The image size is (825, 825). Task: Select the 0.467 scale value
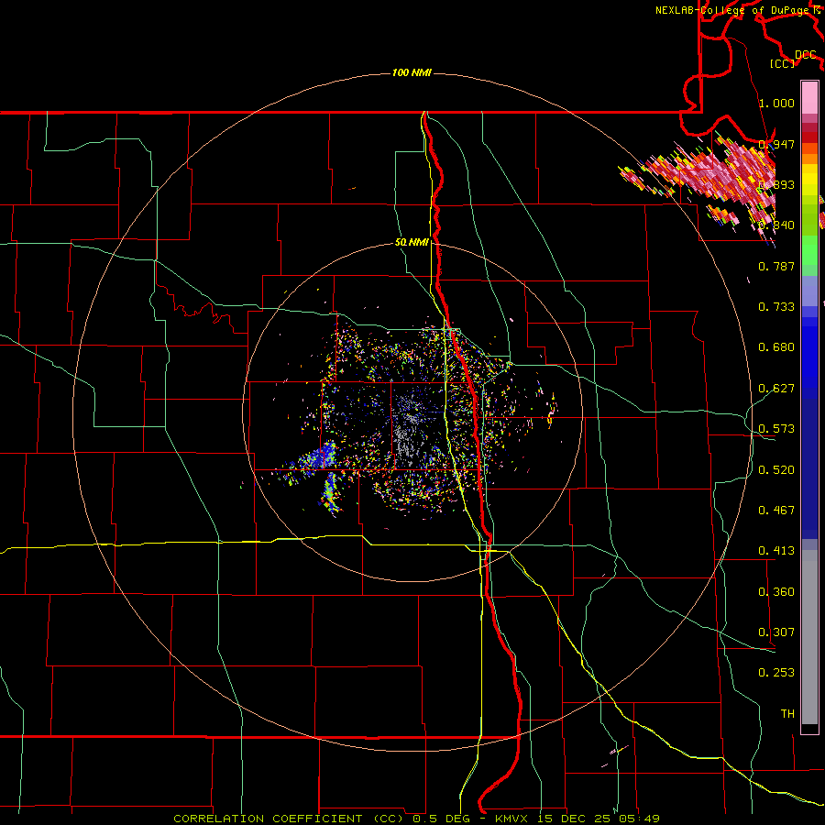coord(776,511)
